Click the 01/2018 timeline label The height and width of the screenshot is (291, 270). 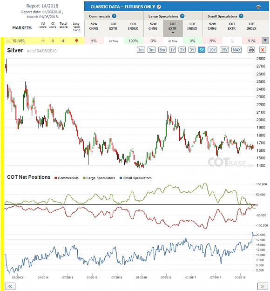(x=240, y=277)
